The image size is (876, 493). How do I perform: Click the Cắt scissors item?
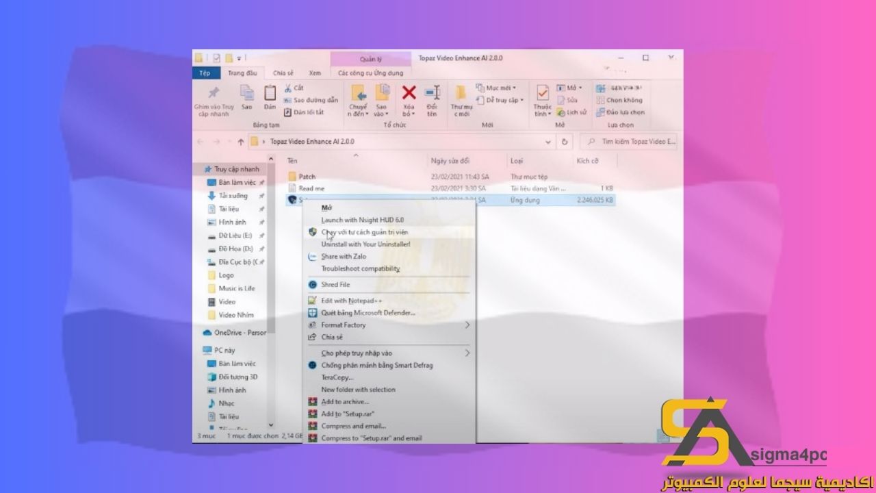point(294,88)
